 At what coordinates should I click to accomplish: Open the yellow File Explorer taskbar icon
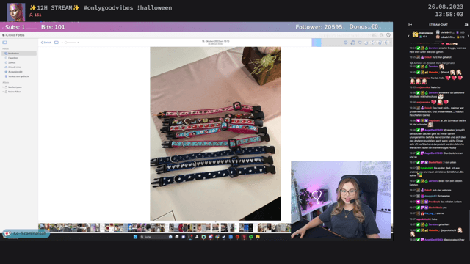(x=258, y=237)
